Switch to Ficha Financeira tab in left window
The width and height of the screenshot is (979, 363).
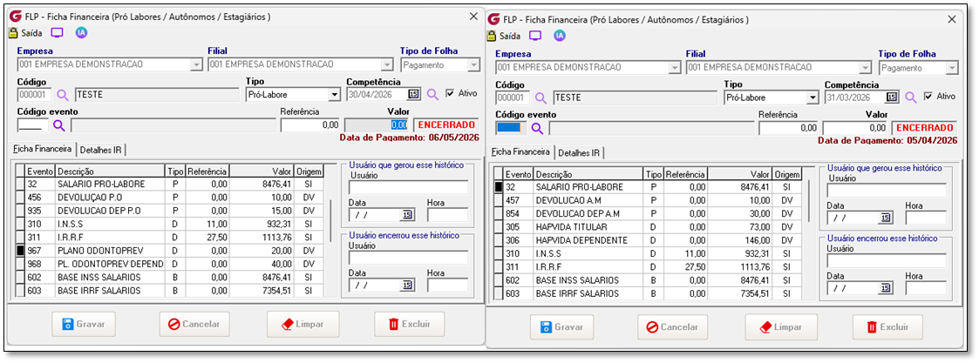(43, 149)
